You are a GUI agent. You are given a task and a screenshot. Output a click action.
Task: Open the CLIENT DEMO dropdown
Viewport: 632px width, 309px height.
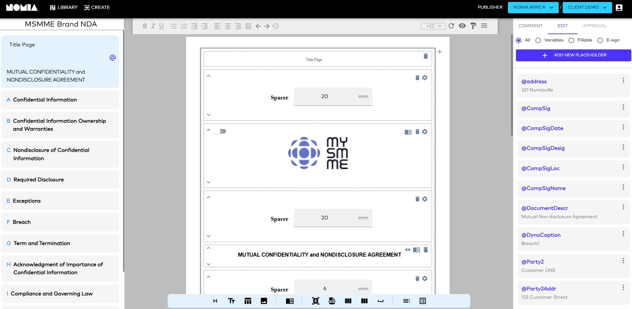587,7
